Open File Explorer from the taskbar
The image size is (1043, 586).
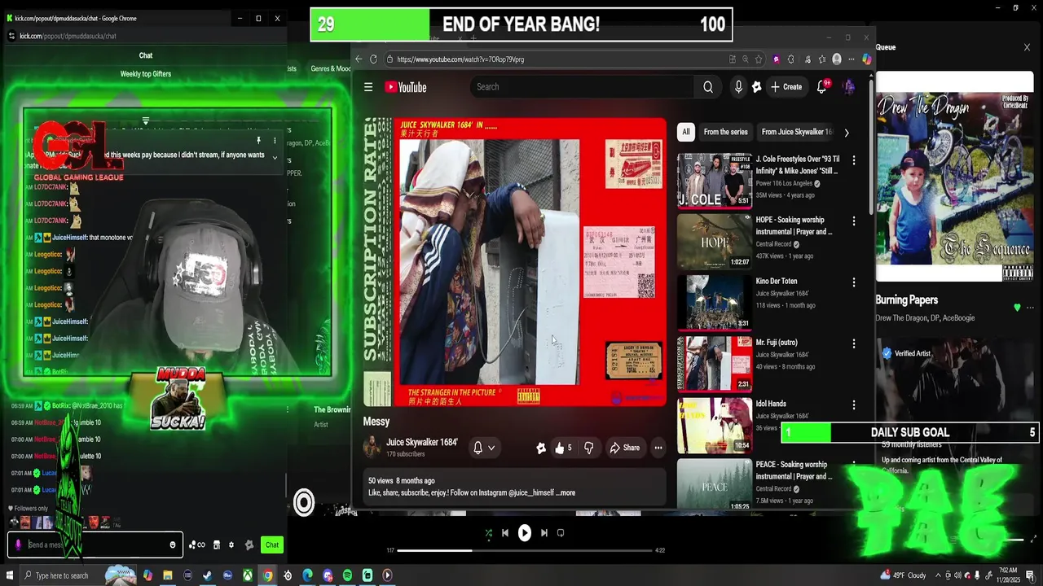[x=167, y=575]
